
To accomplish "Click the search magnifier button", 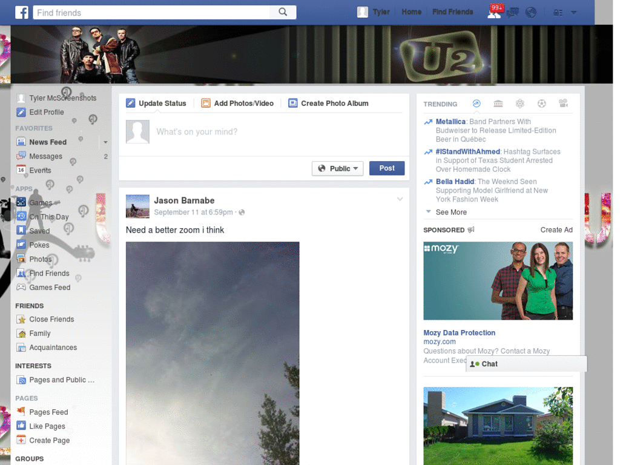I will (x=283, y=12).
